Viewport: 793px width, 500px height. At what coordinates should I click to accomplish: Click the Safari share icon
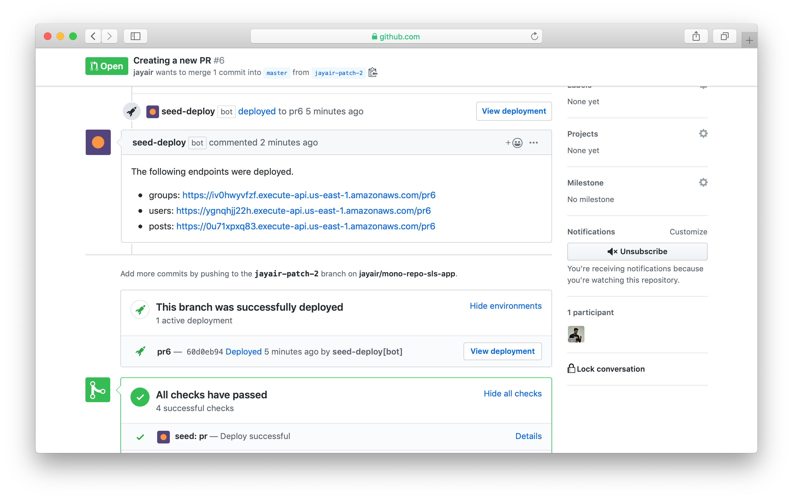click(696, 36)
